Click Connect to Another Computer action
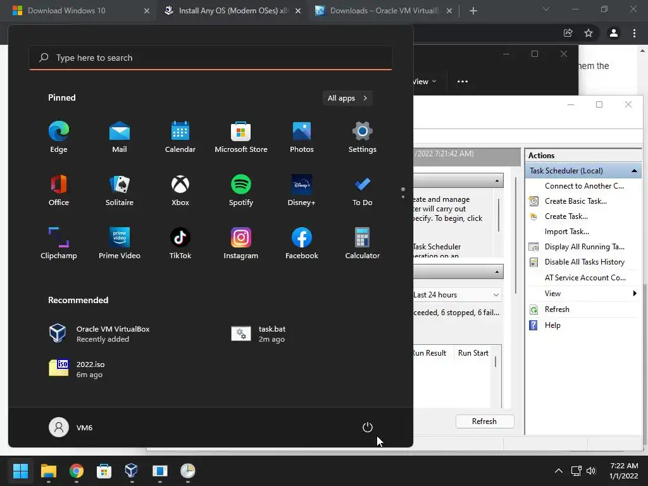The width and height of the screenshot is (648, 486). (x=584, y=186)
